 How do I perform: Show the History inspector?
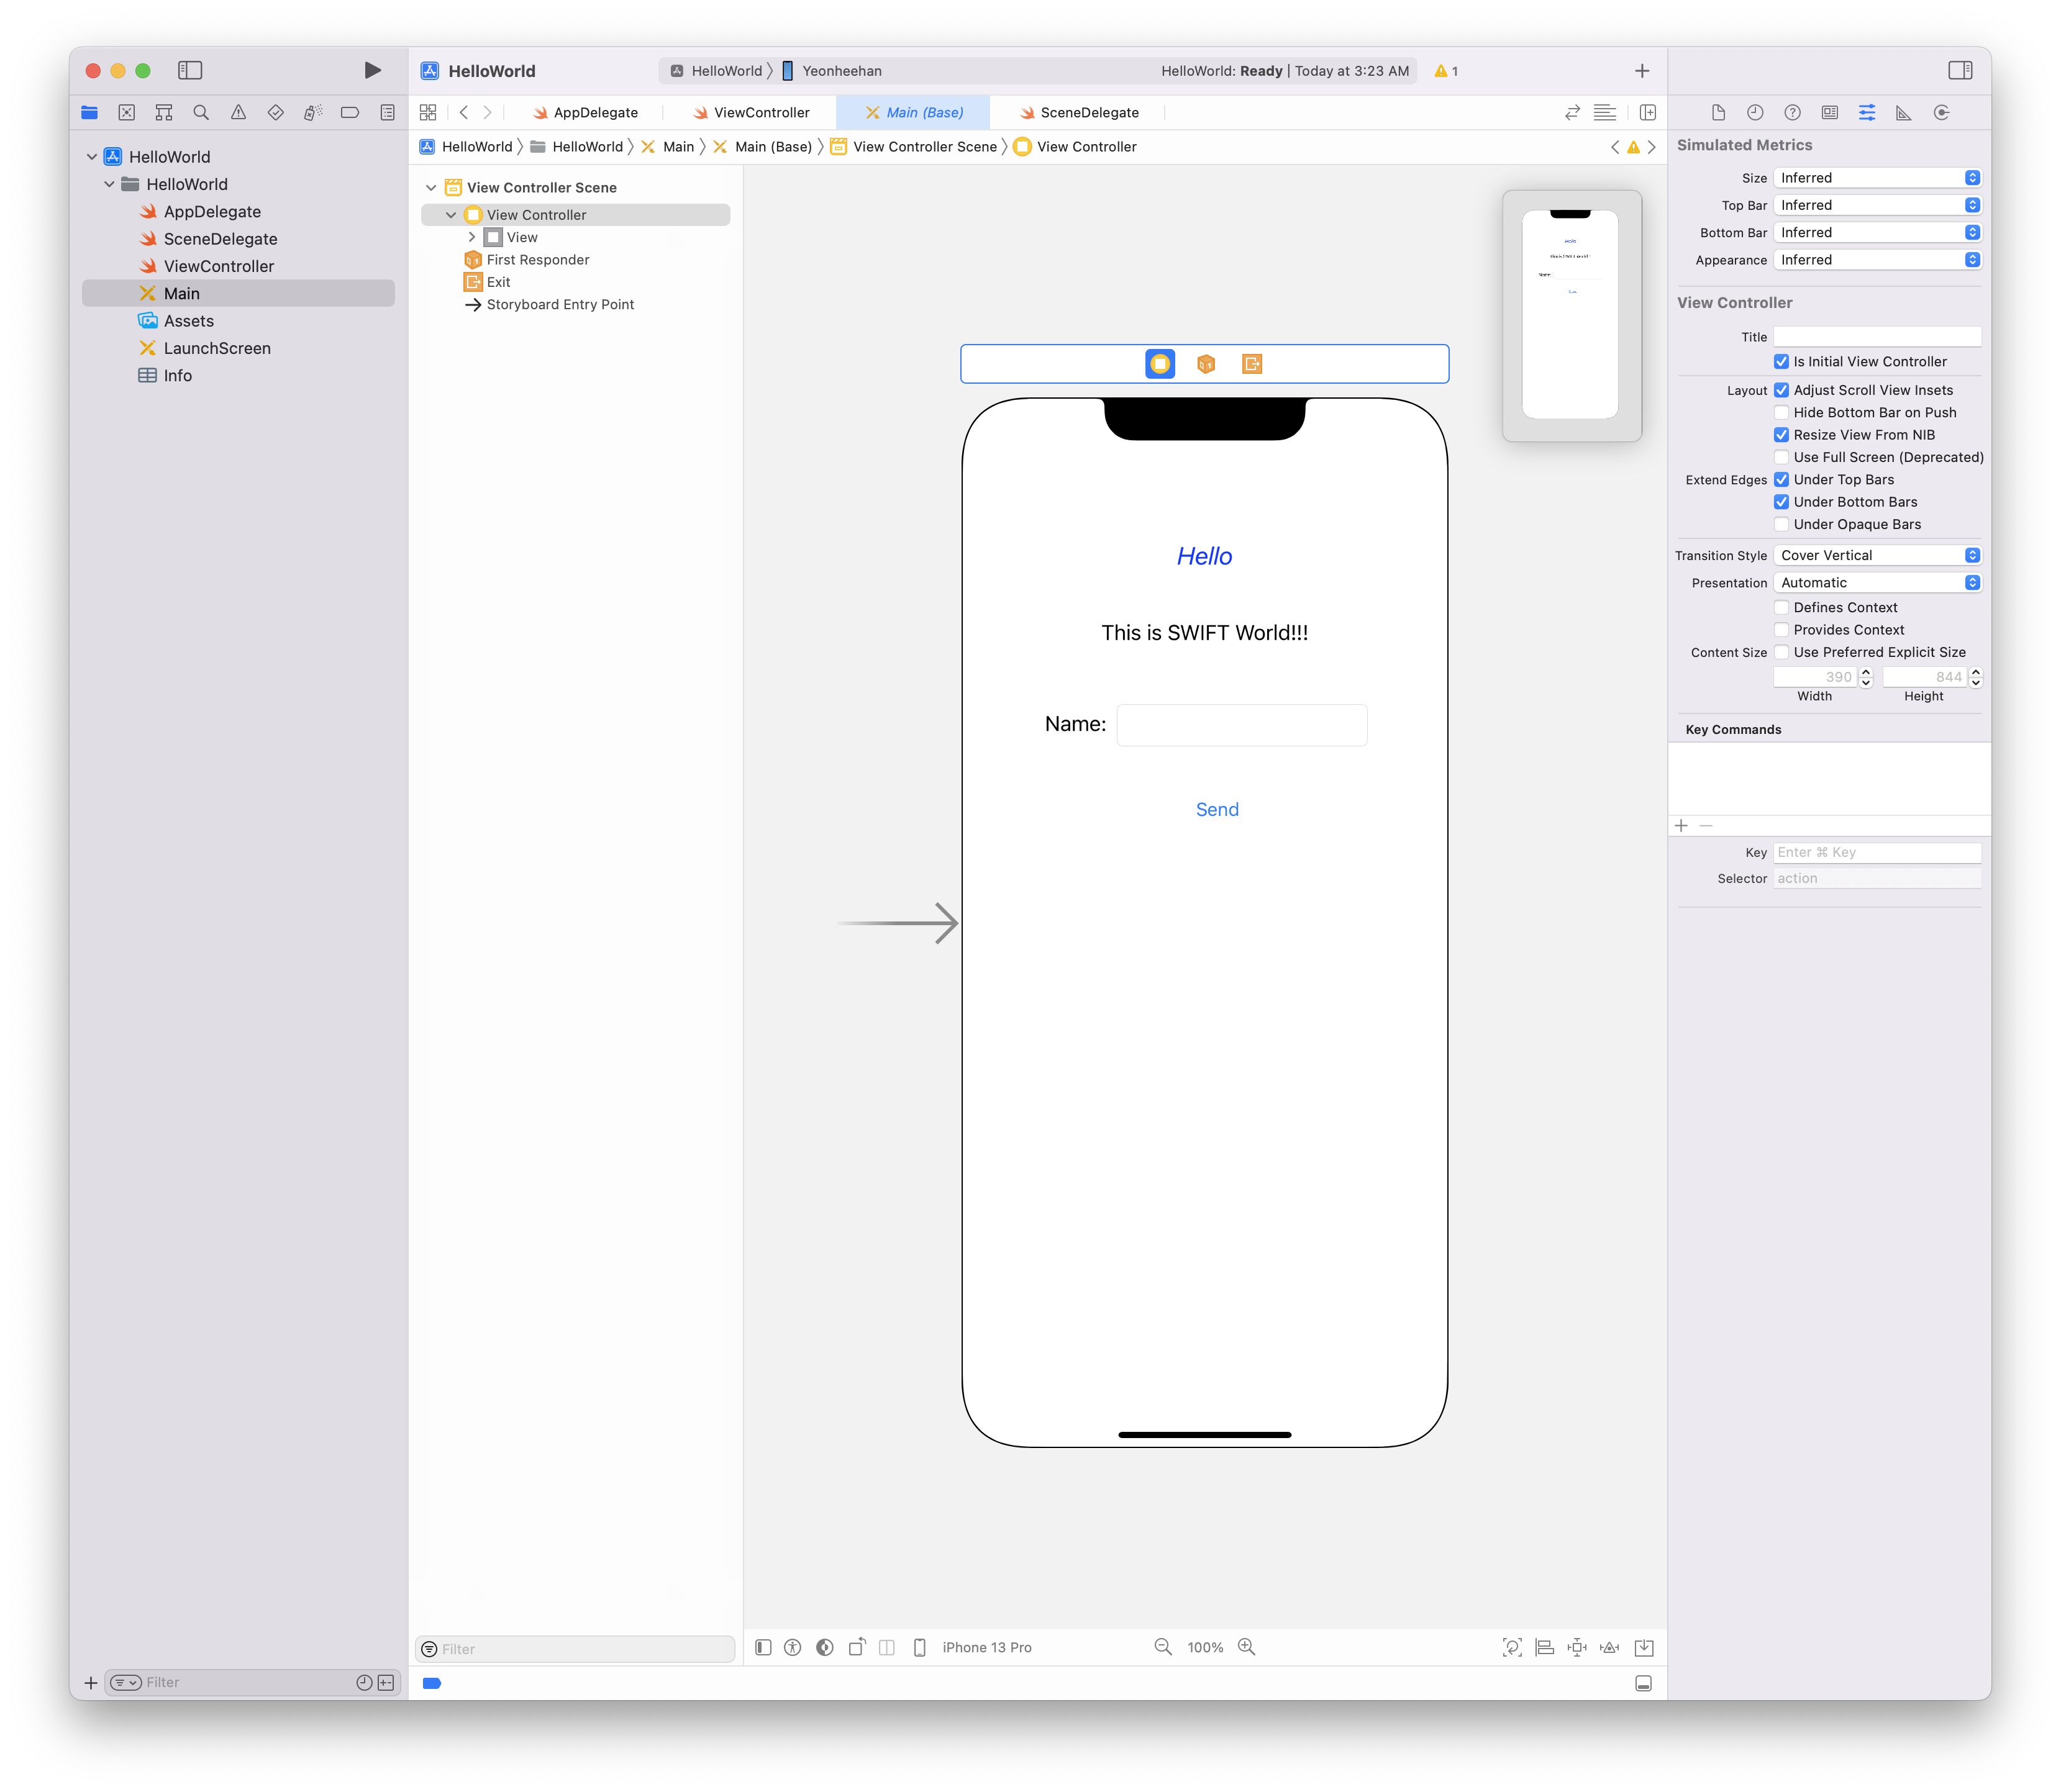pyautogui.click(x=1755, y=112)
